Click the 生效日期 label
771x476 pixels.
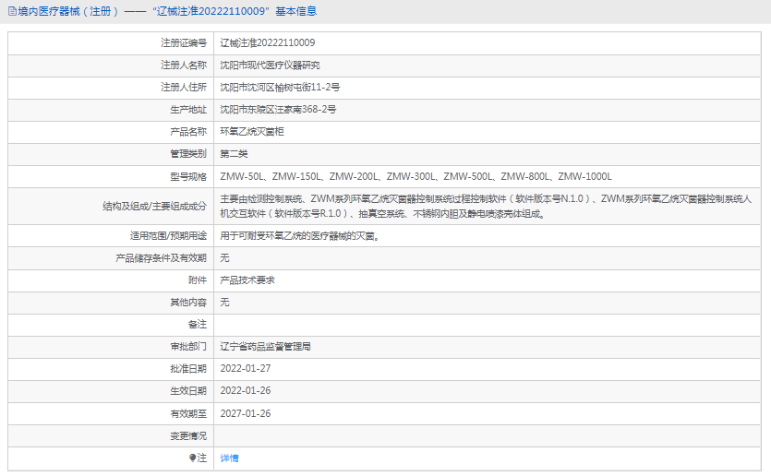tap(188, 390)
